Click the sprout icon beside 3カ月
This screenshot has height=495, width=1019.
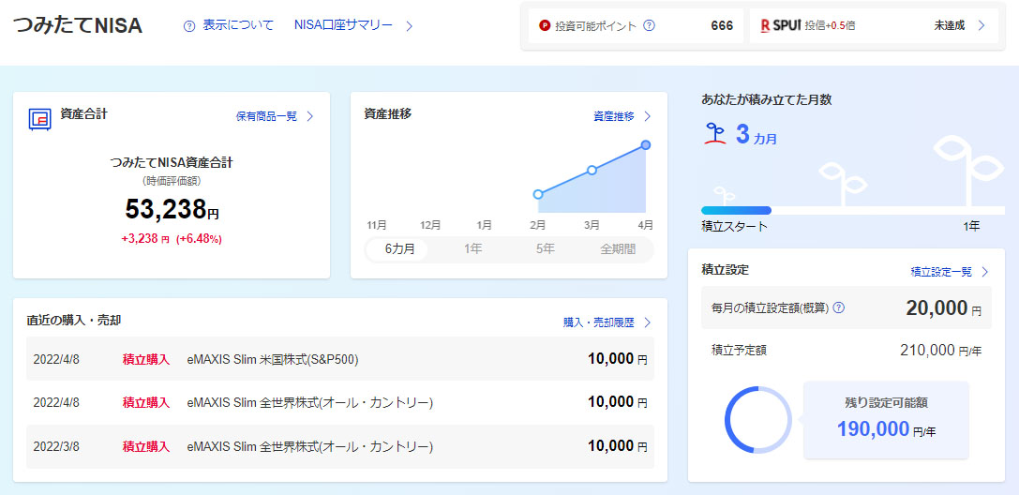(715, 136)
